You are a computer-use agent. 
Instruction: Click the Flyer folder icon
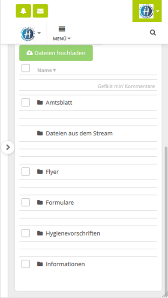point(40,172)
